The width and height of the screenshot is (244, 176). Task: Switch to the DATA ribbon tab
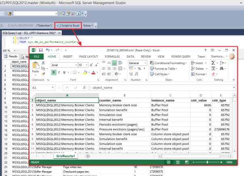point(130,57)
